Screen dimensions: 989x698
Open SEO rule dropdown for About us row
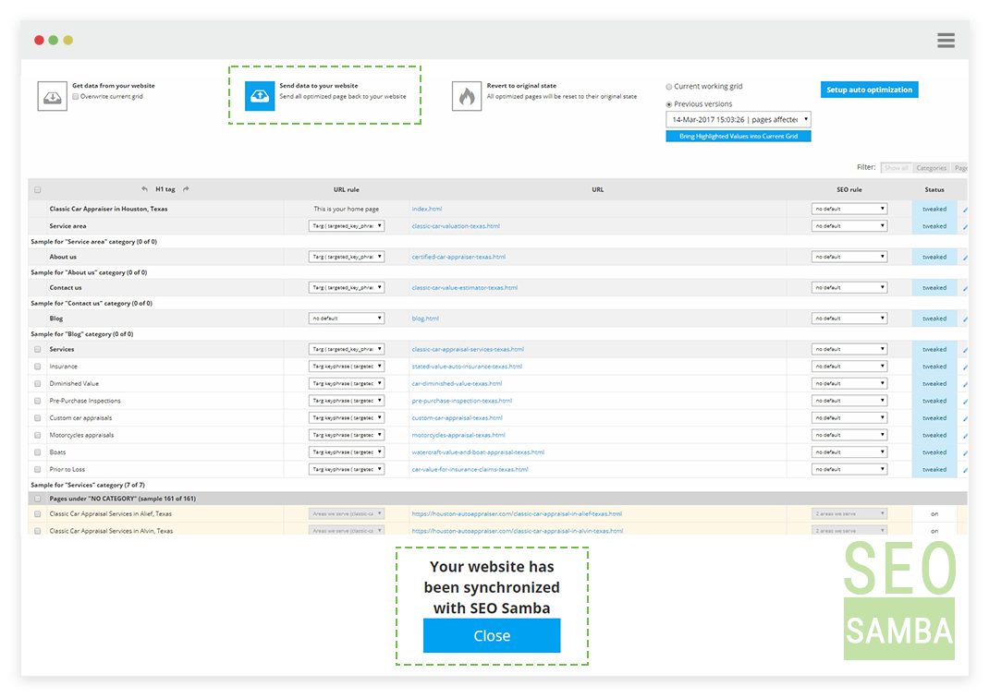pyautogui.click(x=849, y=257)
